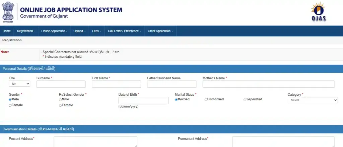The height and width of the screenshot is (147, 343).
Task: Expand the Registration menu
Action: pos(26,31)
